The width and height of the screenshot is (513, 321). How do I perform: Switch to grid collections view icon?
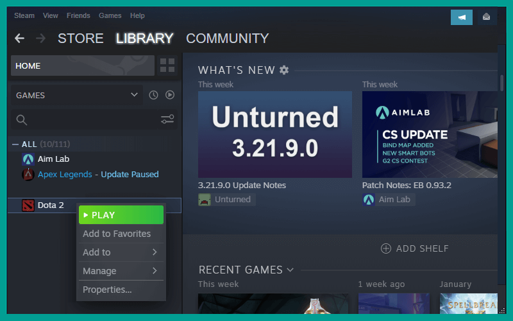(167, 65)
